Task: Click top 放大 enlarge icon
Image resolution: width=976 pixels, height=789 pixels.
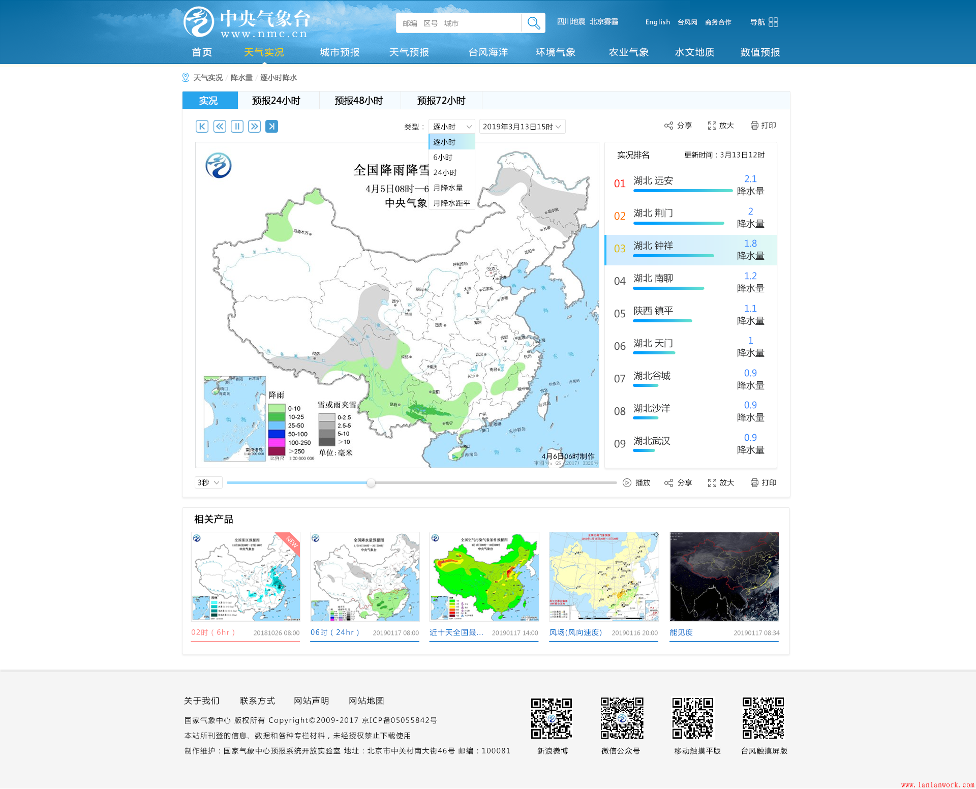Action: [x=712, y=126]
